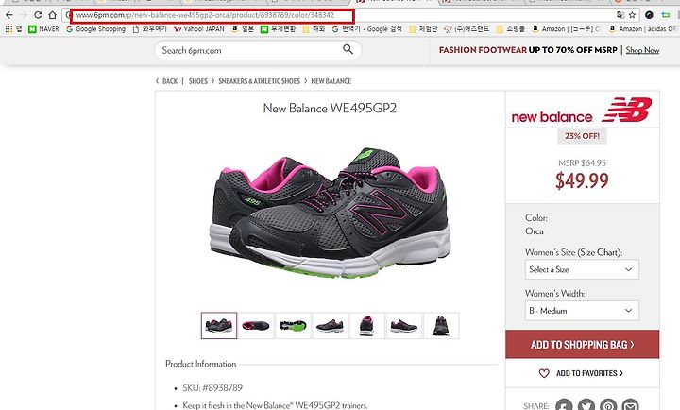Reload the page with the refresh icon

(38, 15)
